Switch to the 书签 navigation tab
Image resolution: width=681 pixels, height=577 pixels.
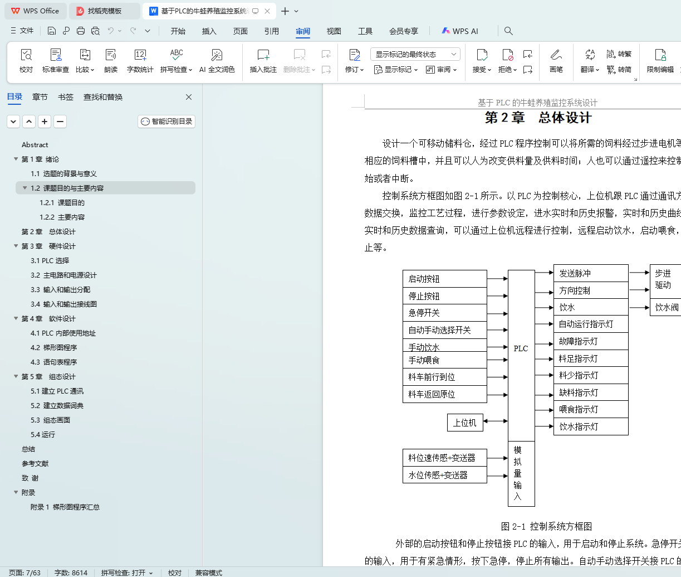(x=66, y=97)
